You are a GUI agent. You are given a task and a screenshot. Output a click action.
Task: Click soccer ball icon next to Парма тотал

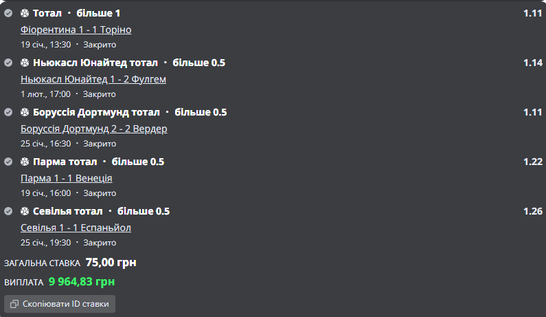click(x=24, y=162)
